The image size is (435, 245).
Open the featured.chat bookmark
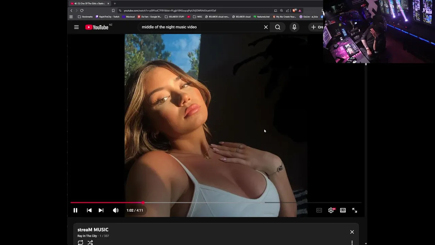click(262, 17)
